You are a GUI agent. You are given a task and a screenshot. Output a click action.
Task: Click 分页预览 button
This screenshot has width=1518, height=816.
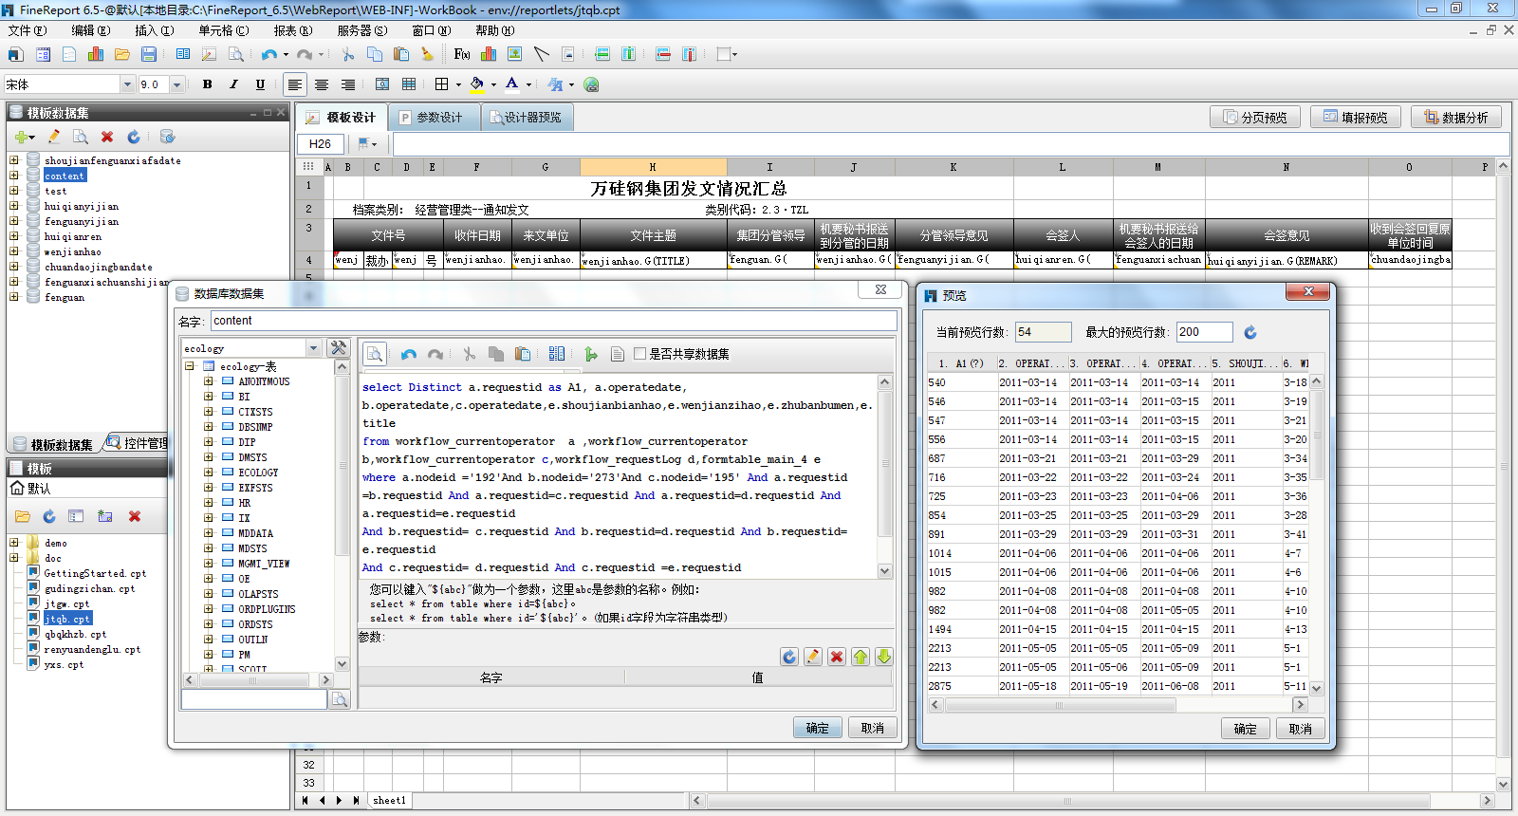pyautogui.click(x=1255, y=117)
